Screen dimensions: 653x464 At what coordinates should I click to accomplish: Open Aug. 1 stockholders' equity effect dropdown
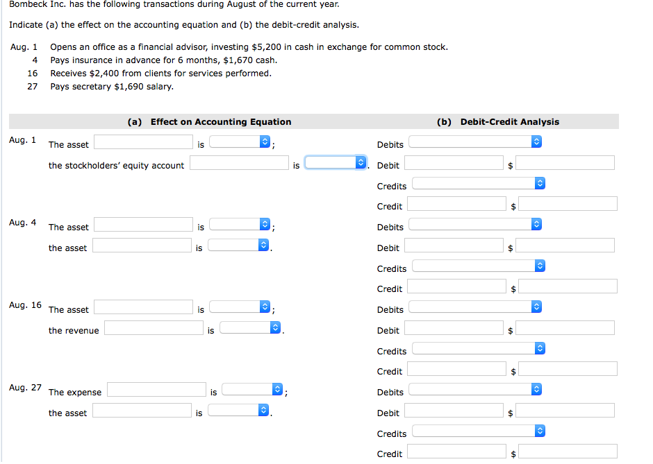[336, 163]
